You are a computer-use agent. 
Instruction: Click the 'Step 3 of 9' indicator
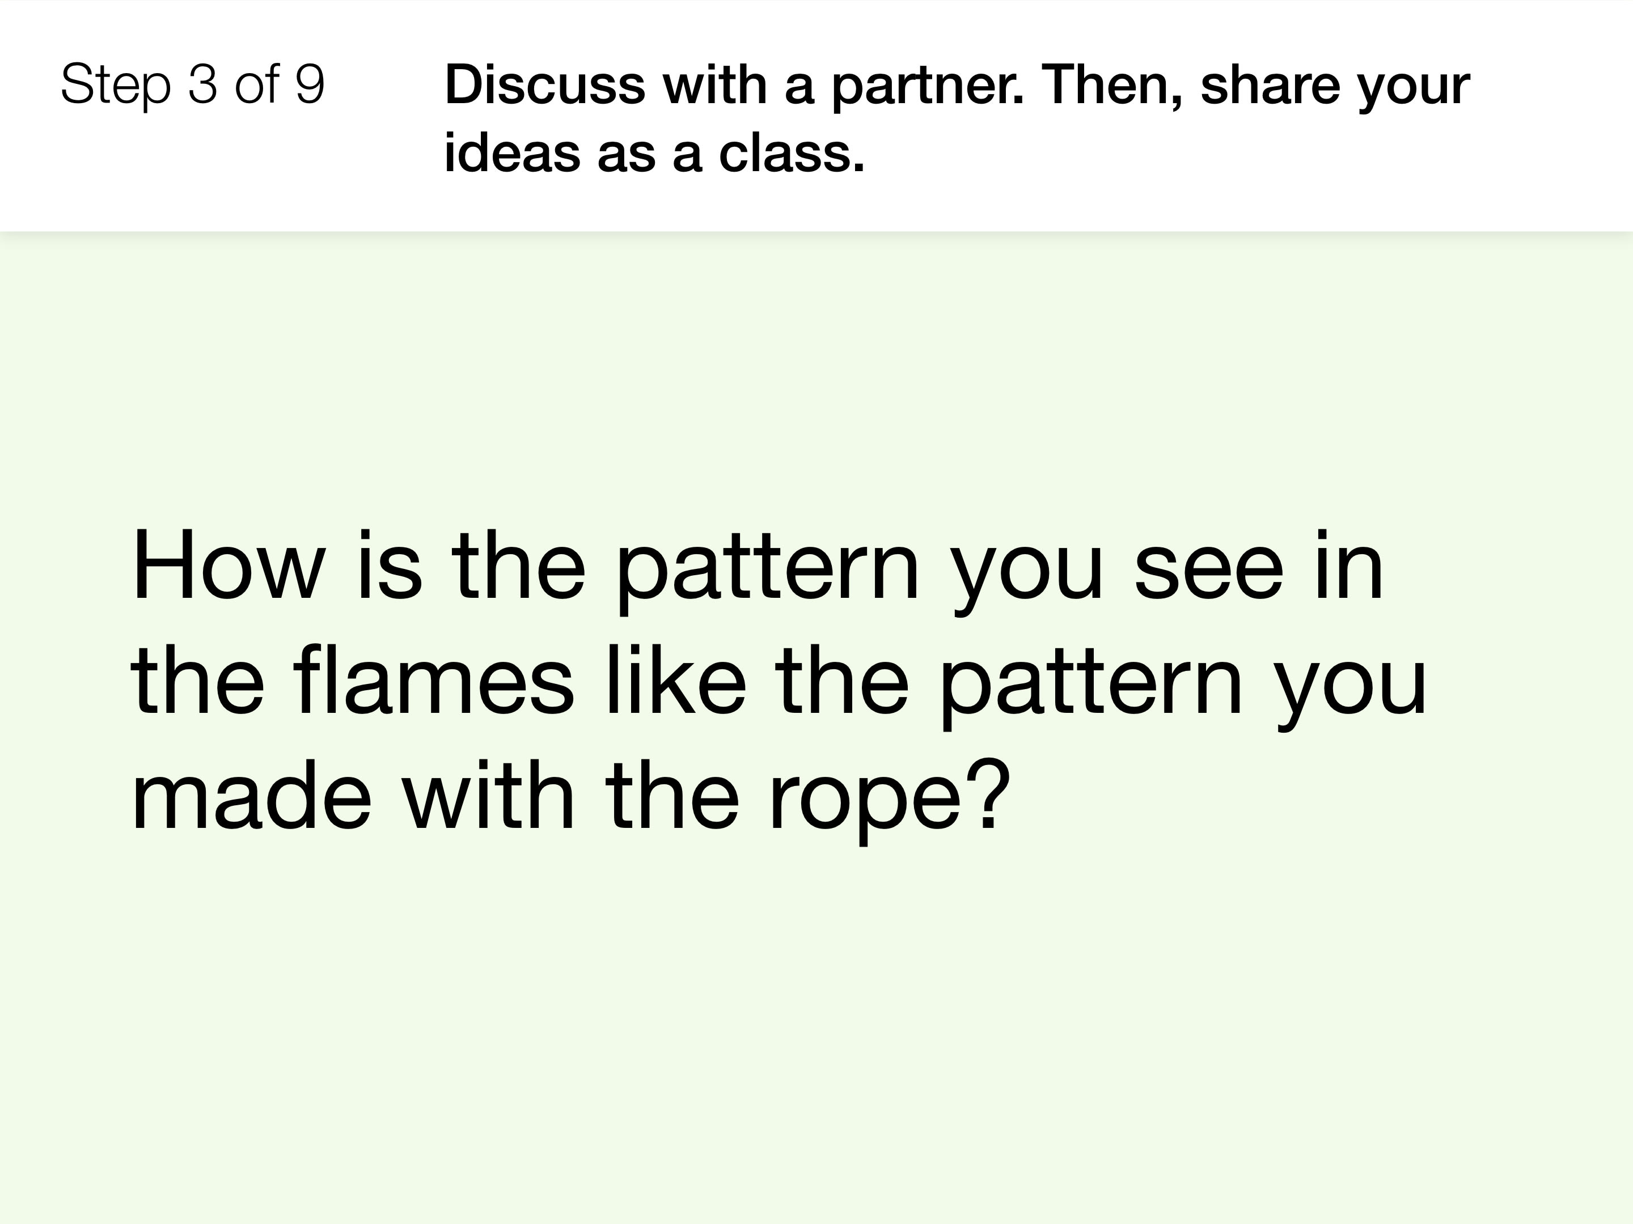coord(193,85)
